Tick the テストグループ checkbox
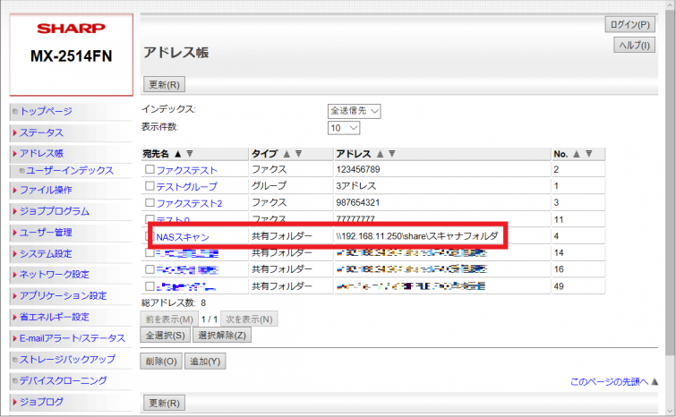The height and width of the screenshot is (417, 676). tap(150, 186)
